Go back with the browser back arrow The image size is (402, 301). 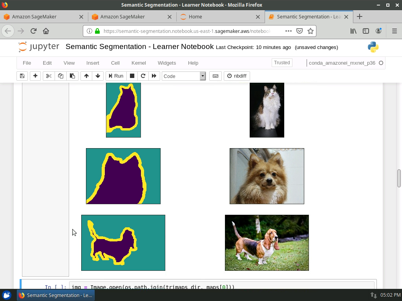(x=8, y=31)
